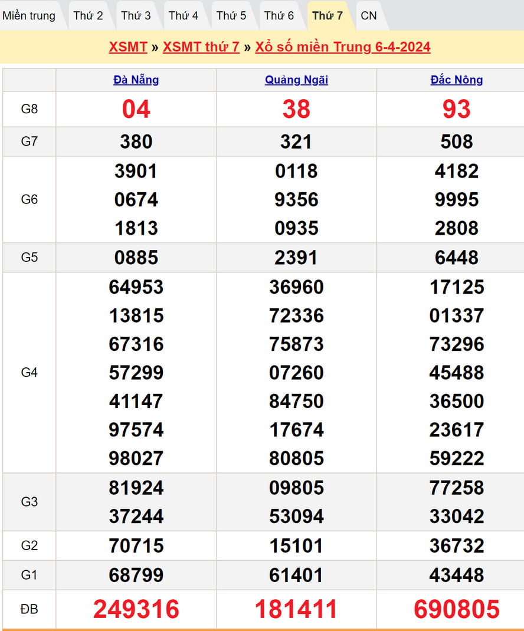This screenshot has height=631, width=524.
Task: Select Quảng Ngãi special prize 181411
Action: point(296,609)
